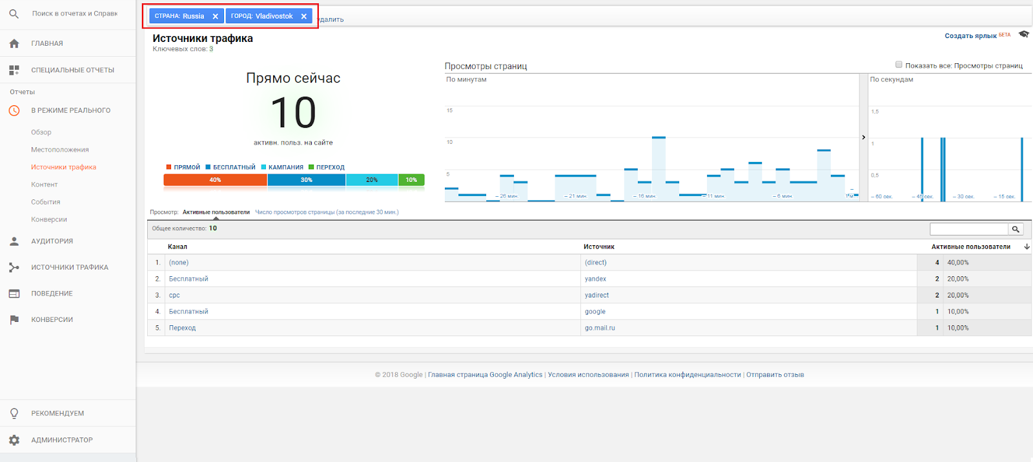The height and width of the screenshot is (462, 1033).
Task: Open Контент real-time report
Action: click(x=45, y=185)
